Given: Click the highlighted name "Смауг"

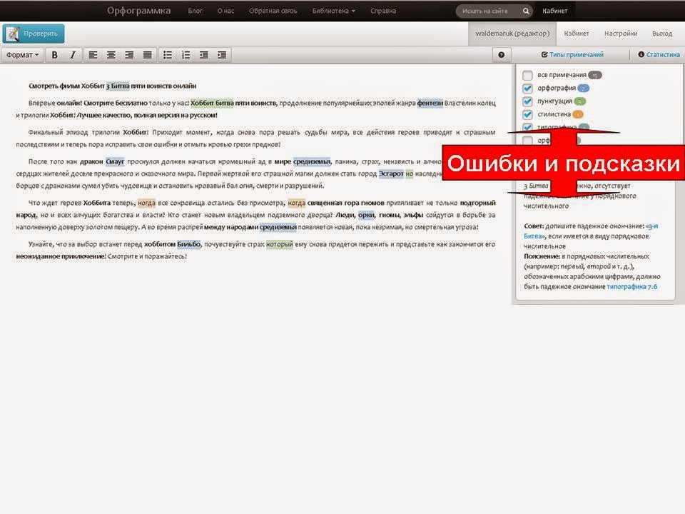Looking at the screenshot, I should pos(115,162).
